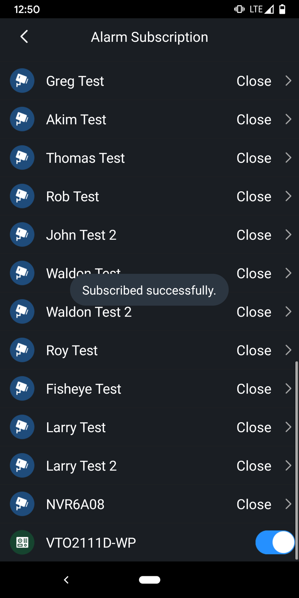Open the John Test 2 chevron
The image size is (299, 598).
[x=288, y=235]
